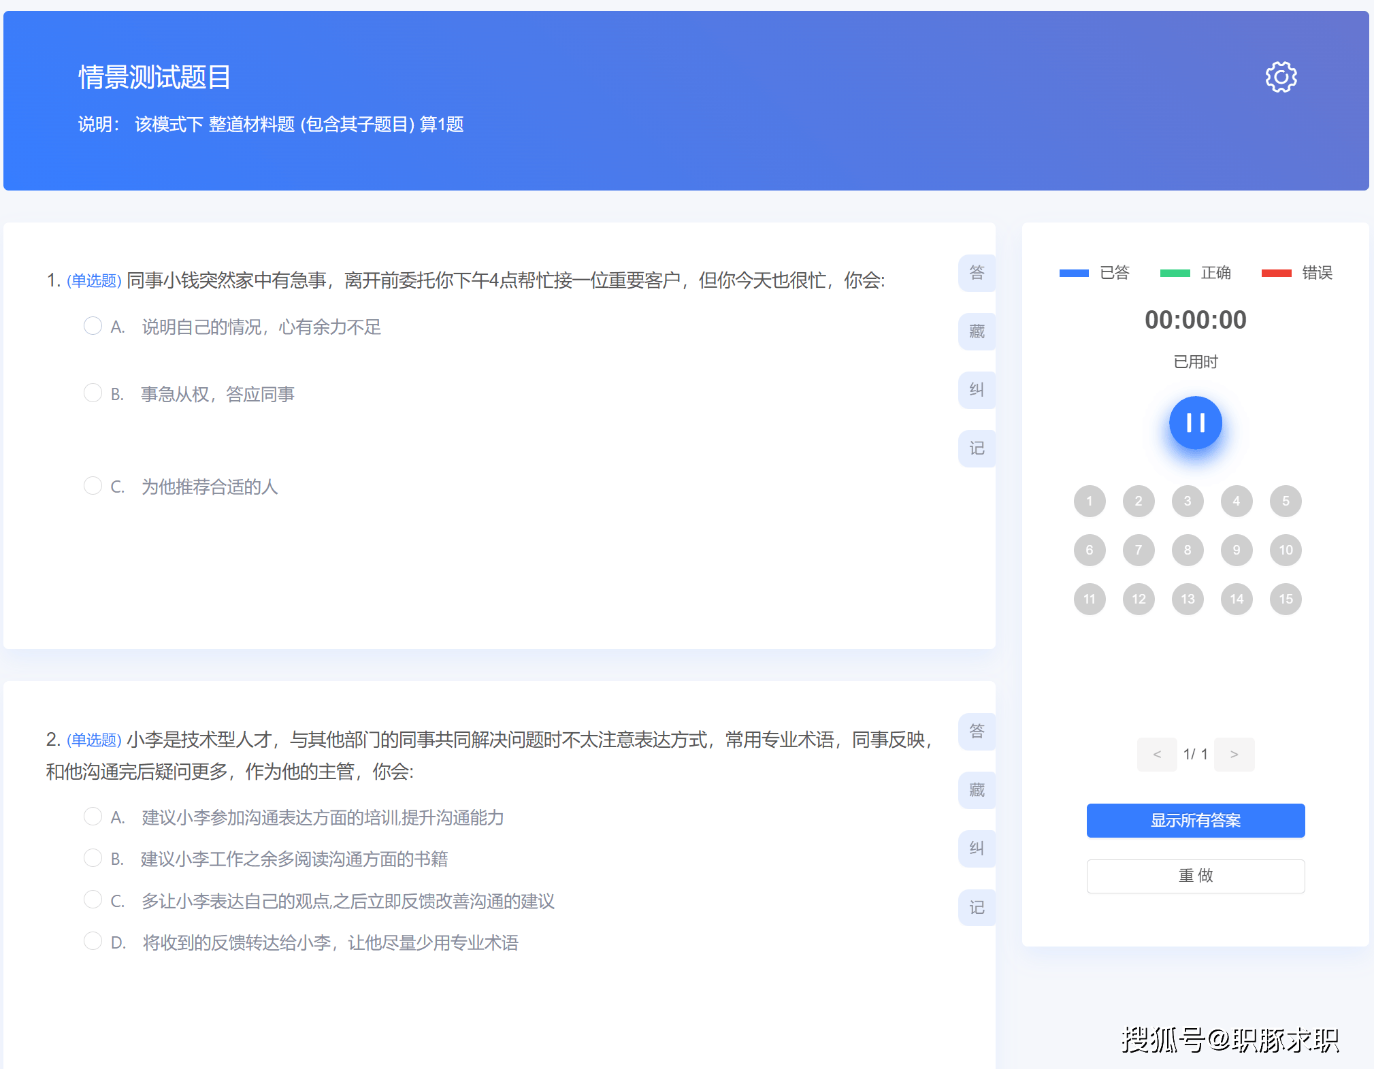
Task: Click the 藏 favorite icon for question 2
Action: [977, 790]
